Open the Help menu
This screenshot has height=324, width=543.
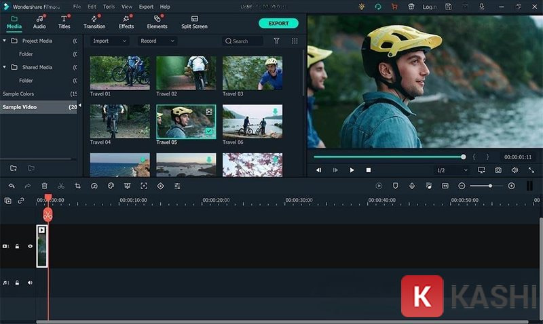pyautogui.click(x=165, y=7)
